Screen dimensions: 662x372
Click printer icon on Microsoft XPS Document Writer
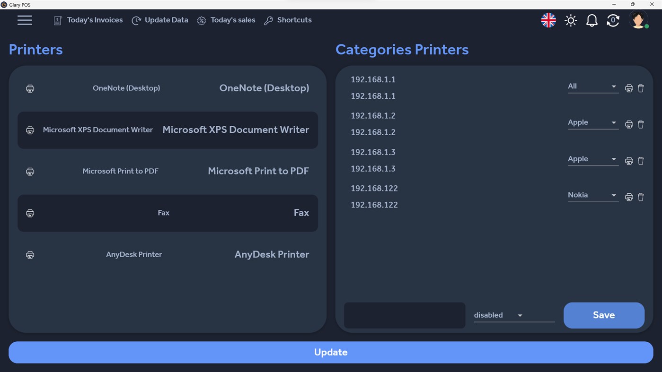[x=30, y=130]
